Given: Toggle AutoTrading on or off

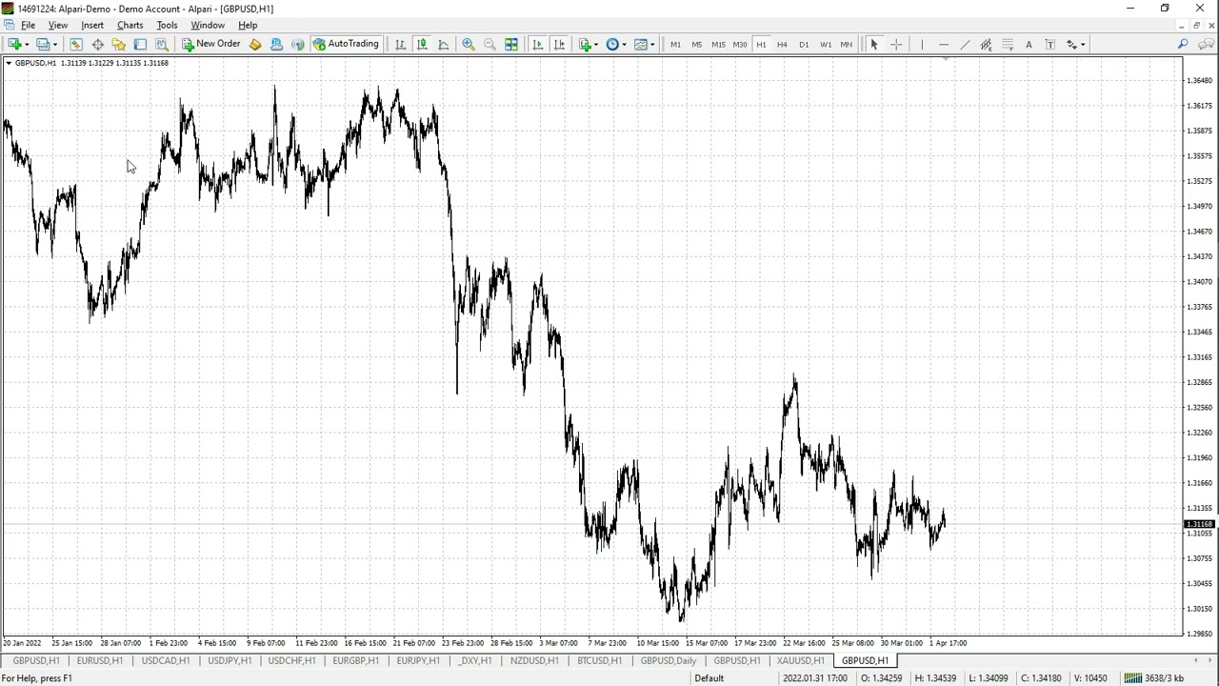Looking at the screenshot, I should click(346, 44).
